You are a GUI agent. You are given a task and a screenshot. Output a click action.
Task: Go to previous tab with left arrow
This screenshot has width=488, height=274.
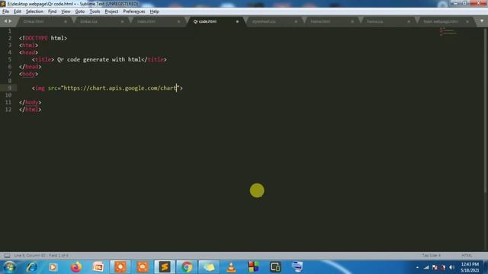(x=5, y=21)
